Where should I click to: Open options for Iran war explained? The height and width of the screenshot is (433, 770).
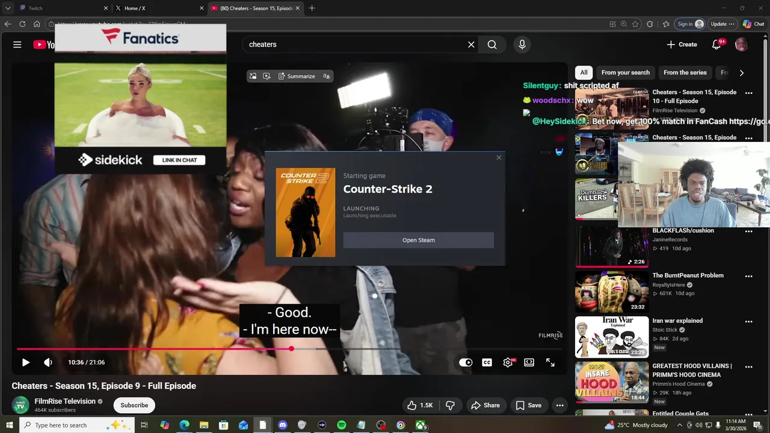tap(749, 321)
